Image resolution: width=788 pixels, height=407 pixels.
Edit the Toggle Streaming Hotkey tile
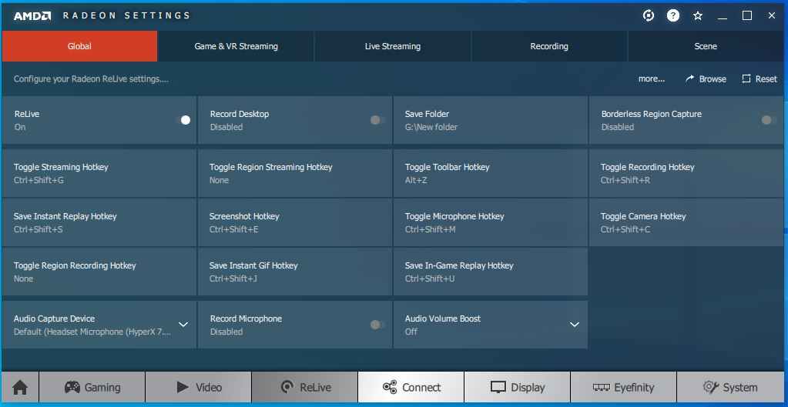(x=99, y=173)
